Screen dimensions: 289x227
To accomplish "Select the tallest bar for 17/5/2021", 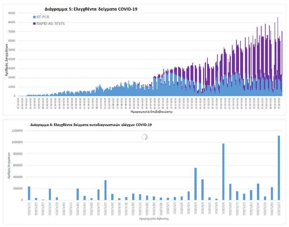I will (x=279, y=168).
